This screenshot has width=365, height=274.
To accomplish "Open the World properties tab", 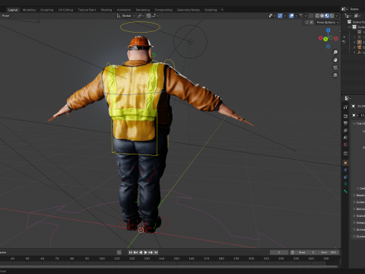I will pyautogui.click(x=345, y=145).
